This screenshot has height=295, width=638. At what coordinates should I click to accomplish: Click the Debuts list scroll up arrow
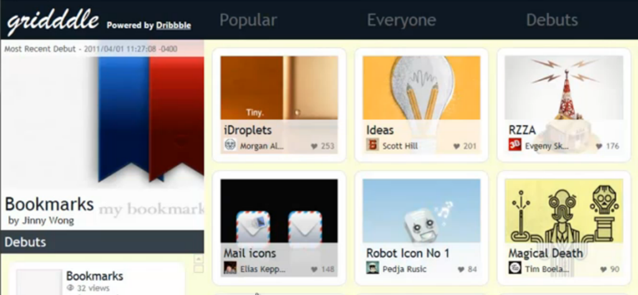click(199, 259)
